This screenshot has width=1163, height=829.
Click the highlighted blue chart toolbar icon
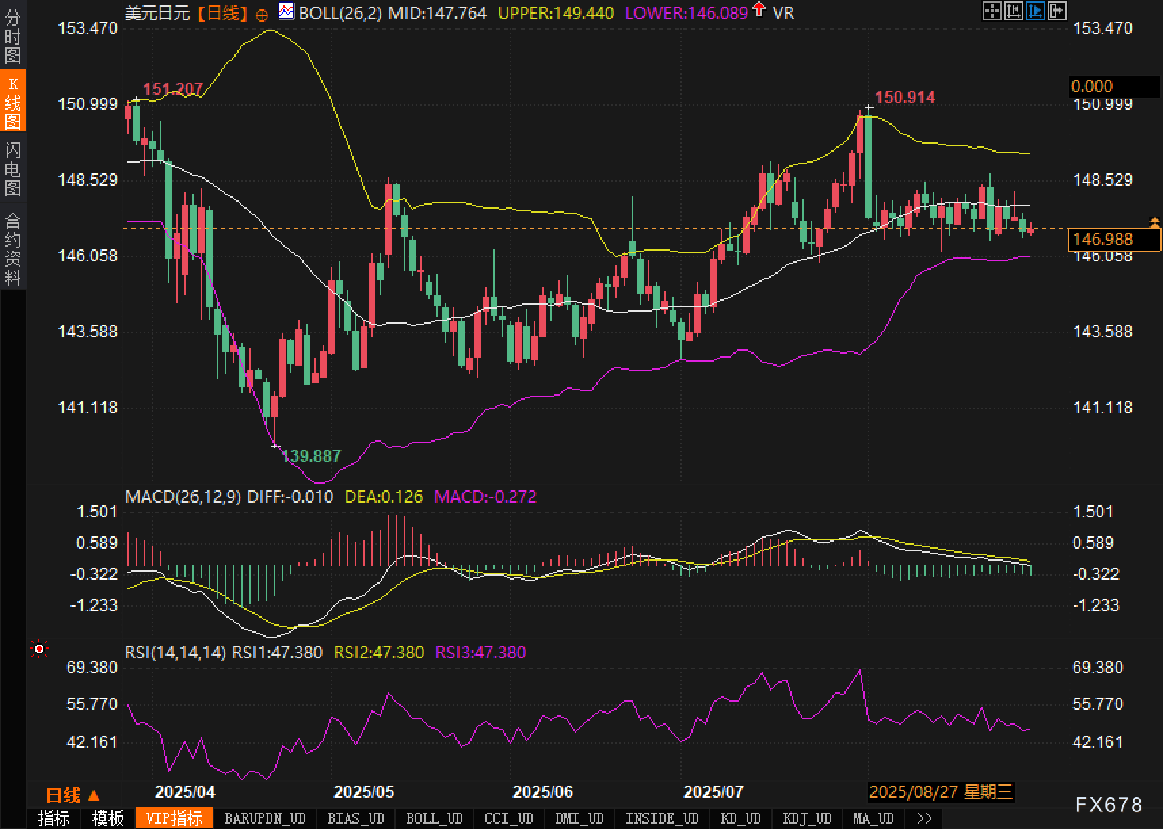[x=1035, y=11]
